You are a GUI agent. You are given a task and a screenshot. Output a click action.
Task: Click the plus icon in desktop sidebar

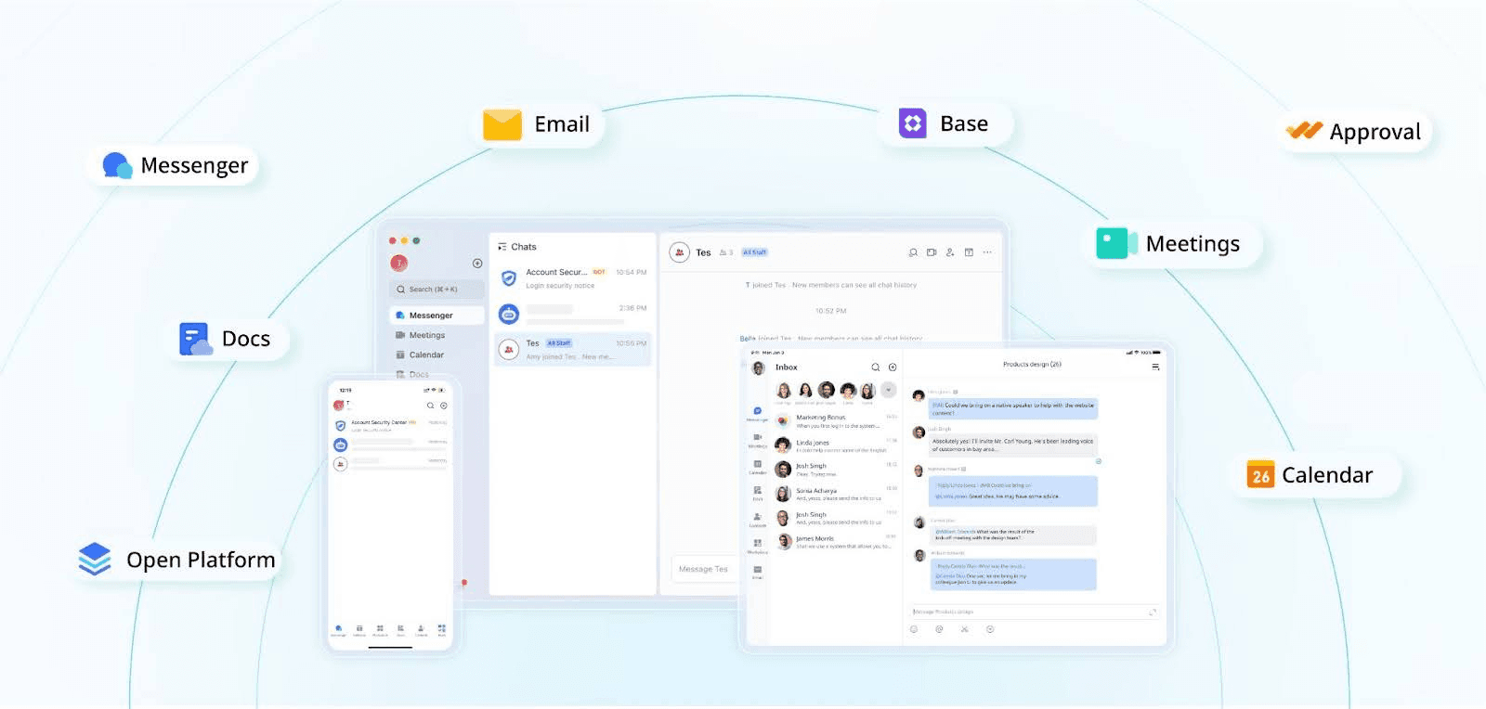coord(477,264)
